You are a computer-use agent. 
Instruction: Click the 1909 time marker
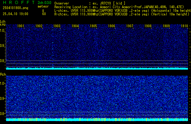point(166,26)
